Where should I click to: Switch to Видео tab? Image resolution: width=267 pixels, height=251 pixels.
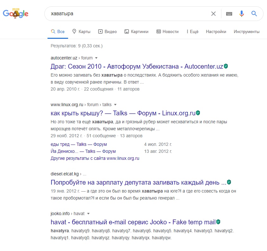[x=107, y=31]
